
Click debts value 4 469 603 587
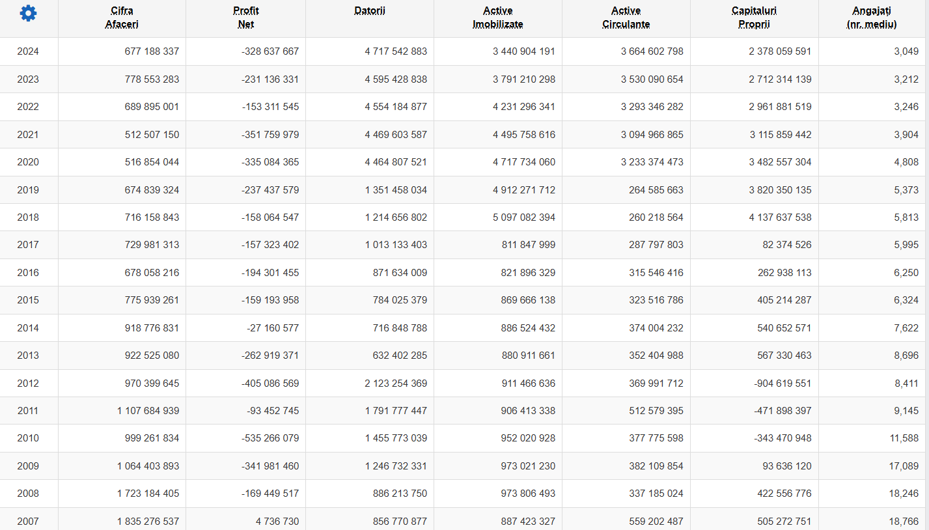click(396, 135)
